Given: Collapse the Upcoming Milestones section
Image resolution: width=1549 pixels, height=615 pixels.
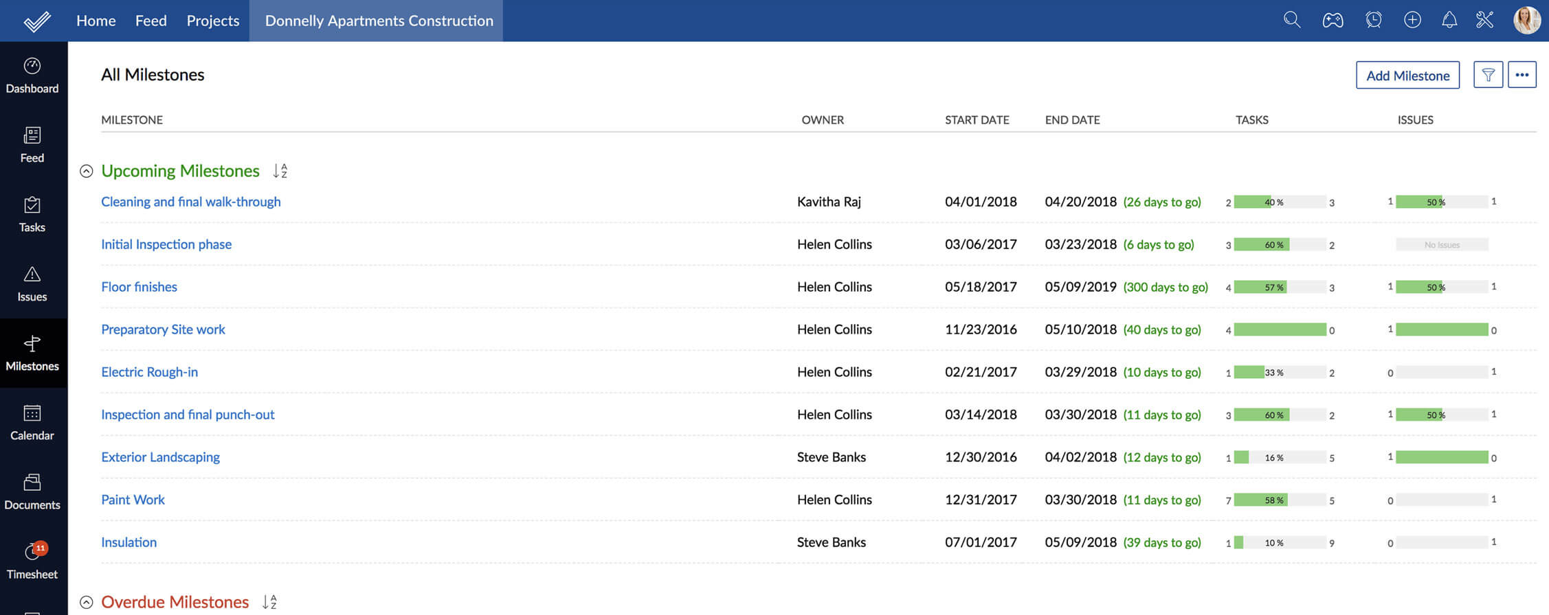Looking at the screenshot, I should (86, 171).
